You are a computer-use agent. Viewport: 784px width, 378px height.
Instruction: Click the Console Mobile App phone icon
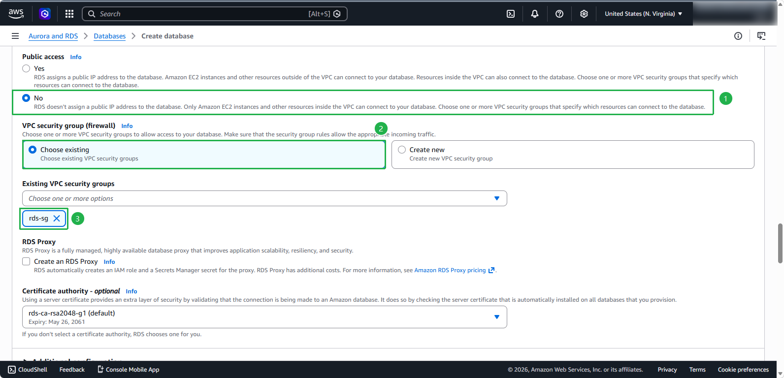(x=100, y=370)
